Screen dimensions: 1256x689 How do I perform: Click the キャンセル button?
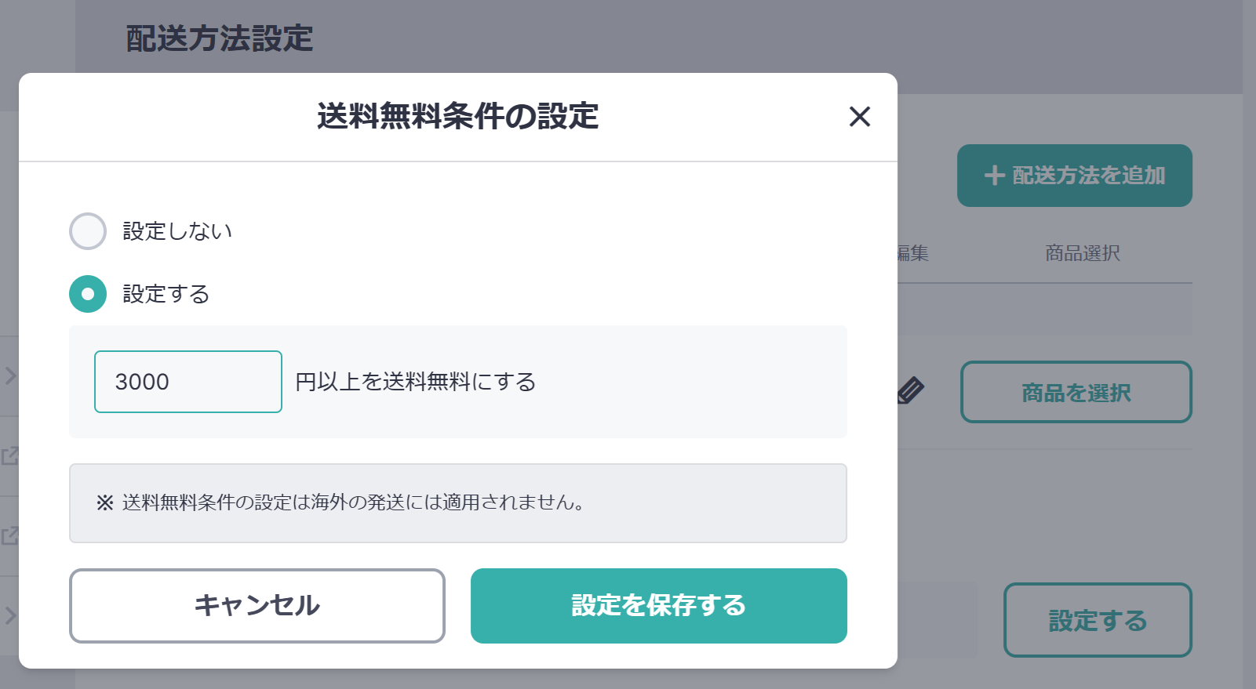(x=257, y=606)
